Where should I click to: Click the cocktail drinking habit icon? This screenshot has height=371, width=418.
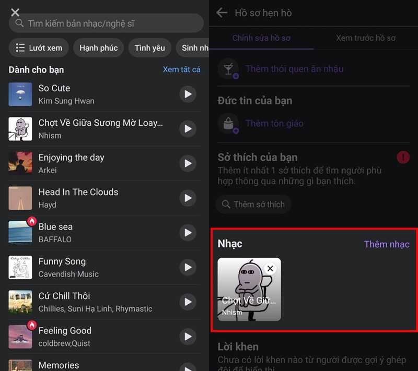click(228, 69)
